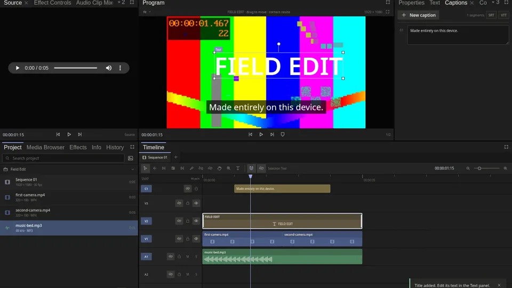Select the Zoom tool magnifier
Image resolution: width=512 pixels, height=288 pixels.
[x=229, y=168]
